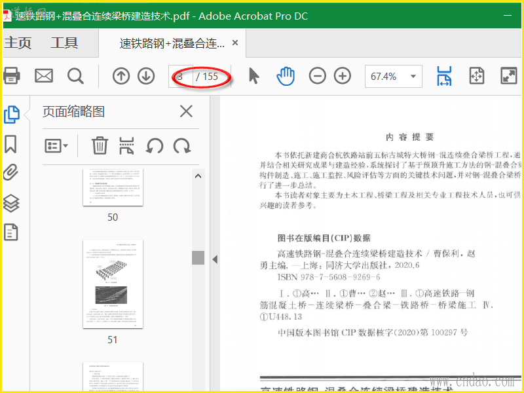
Task: Open the 主页 tab
Action: pos(18,43)
